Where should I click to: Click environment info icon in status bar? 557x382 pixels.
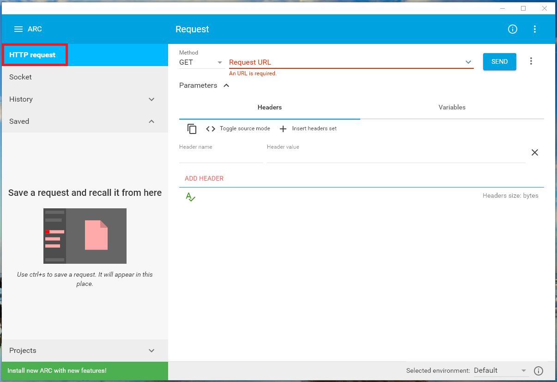tap(539, 370)
